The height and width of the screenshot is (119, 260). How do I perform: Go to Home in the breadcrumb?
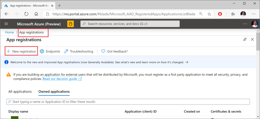9,32
